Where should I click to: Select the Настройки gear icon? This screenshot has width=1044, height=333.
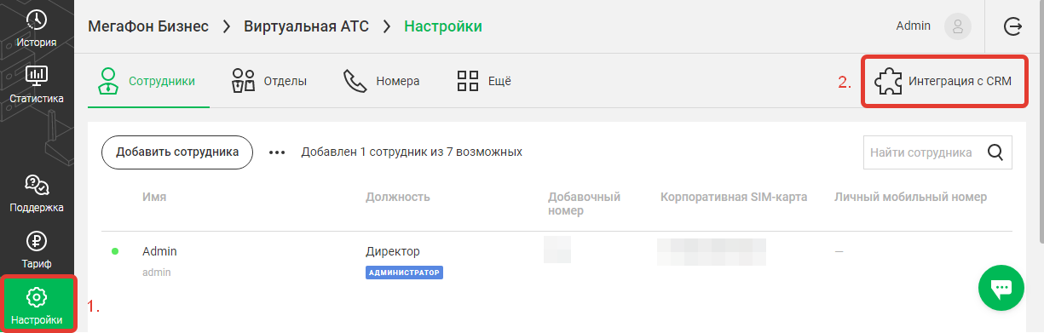coord(37,297)
